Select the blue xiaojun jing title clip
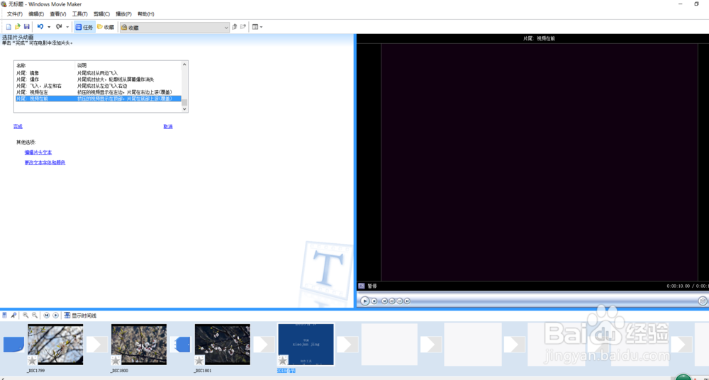Screen dimensions: 709x380 click(306, 345)
